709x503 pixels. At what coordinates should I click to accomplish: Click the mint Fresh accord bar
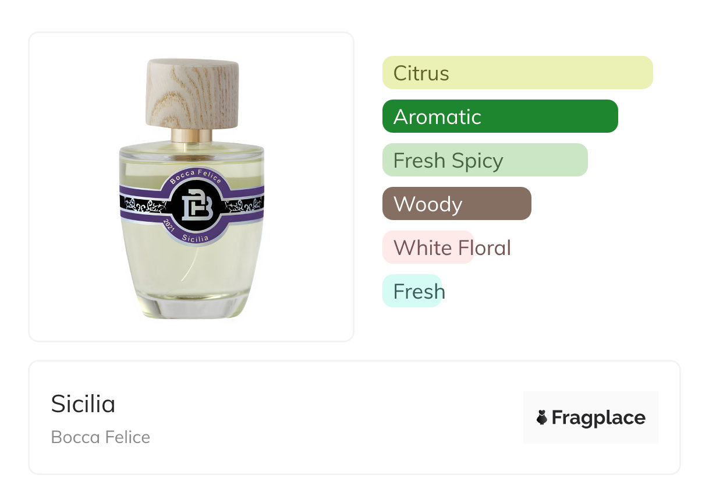click(x=412, y=291)
